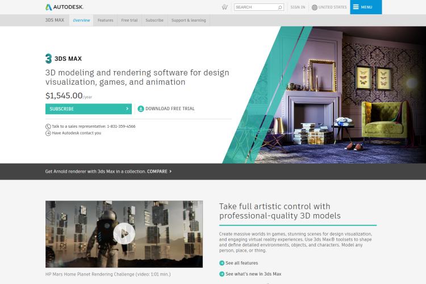Click arrow icon beside Have Autodesk contact you

point(48,133)
